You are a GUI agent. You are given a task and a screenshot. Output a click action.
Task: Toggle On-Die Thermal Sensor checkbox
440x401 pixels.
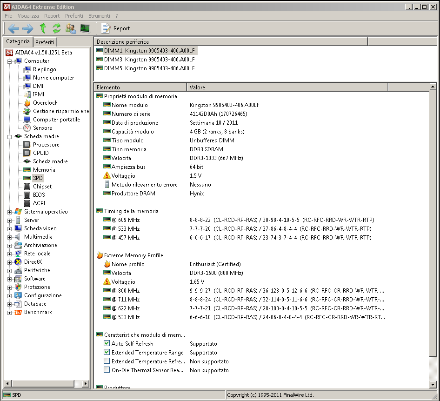point(107,369)
